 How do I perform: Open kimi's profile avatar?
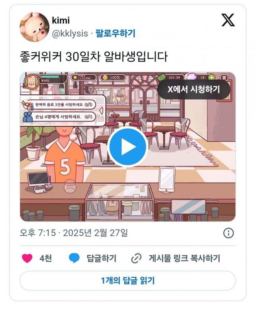(x=34, y=27)
